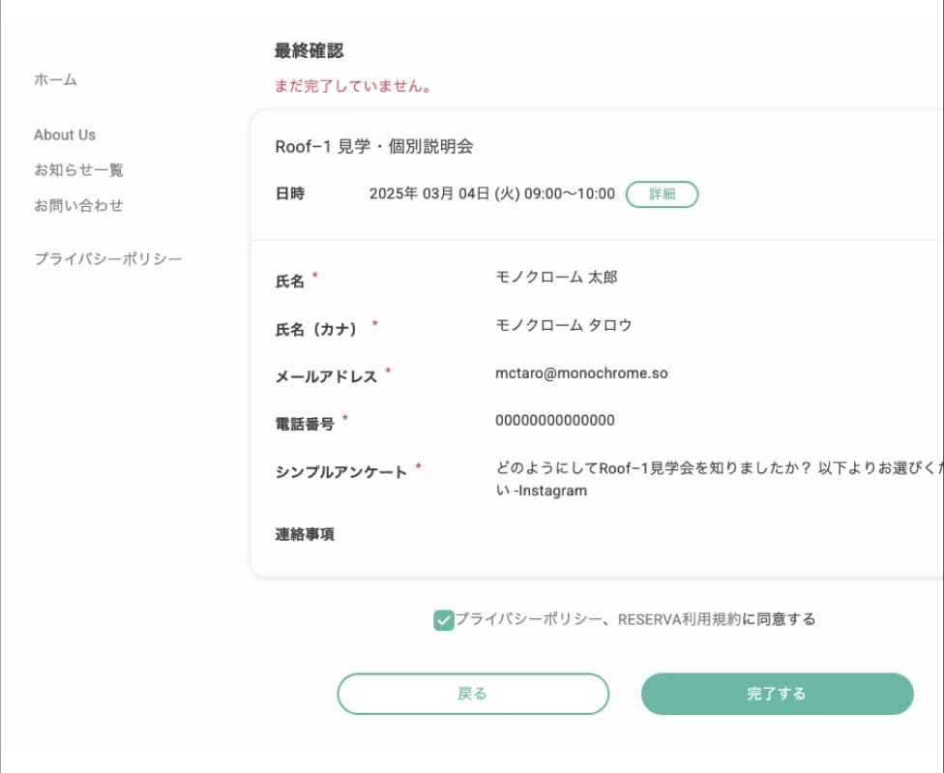Select お問い合わせ in the sidebar
The image size is (944, 773).
[78, 205]
